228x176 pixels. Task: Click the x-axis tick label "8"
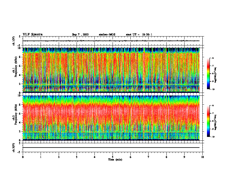pos(166,157)
